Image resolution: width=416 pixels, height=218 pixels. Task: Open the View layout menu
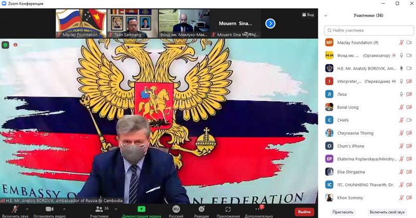click(308, 15)
